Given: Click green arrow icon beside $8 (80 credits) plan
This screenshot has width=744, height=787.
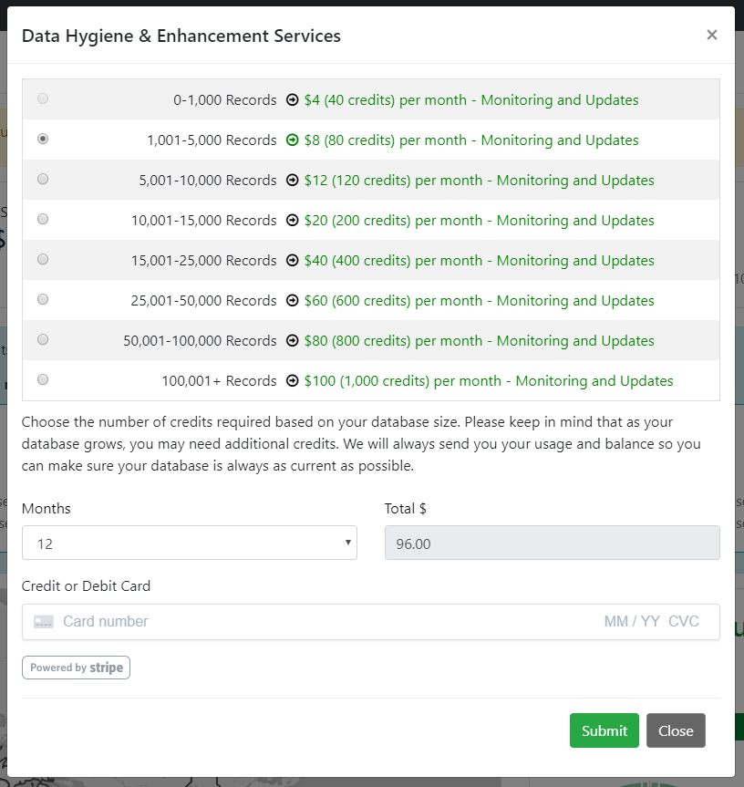Looking at the screenshot, I should 293,140.
